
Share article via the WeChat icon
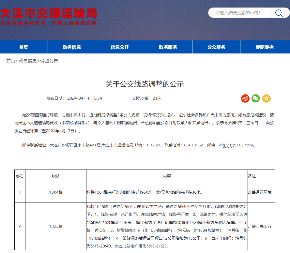tap(256, 98)
